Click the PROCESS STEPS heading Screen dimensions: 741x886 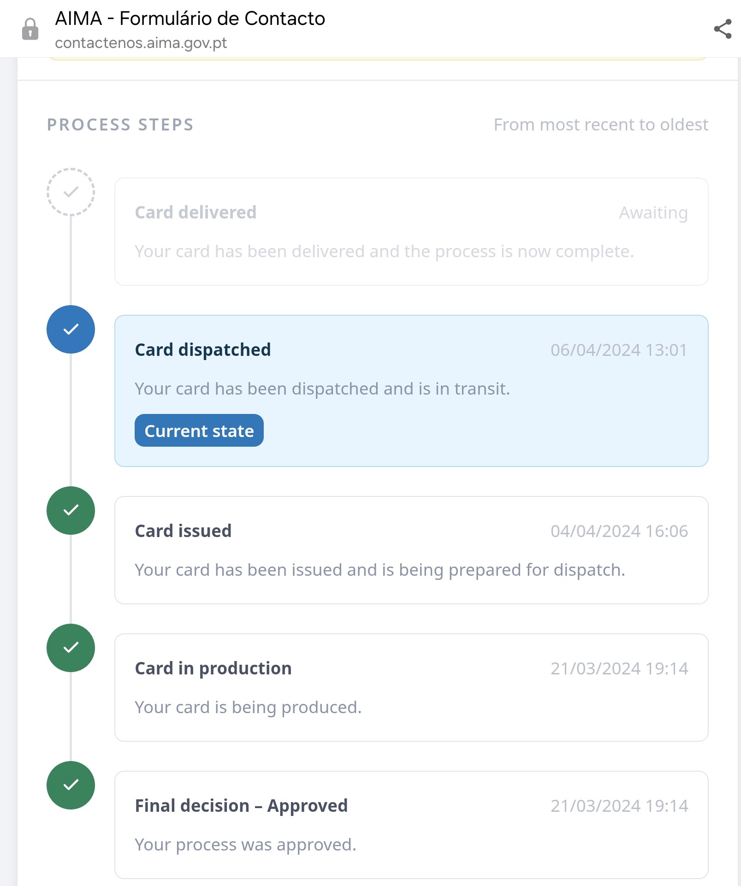tap(120, 124)
